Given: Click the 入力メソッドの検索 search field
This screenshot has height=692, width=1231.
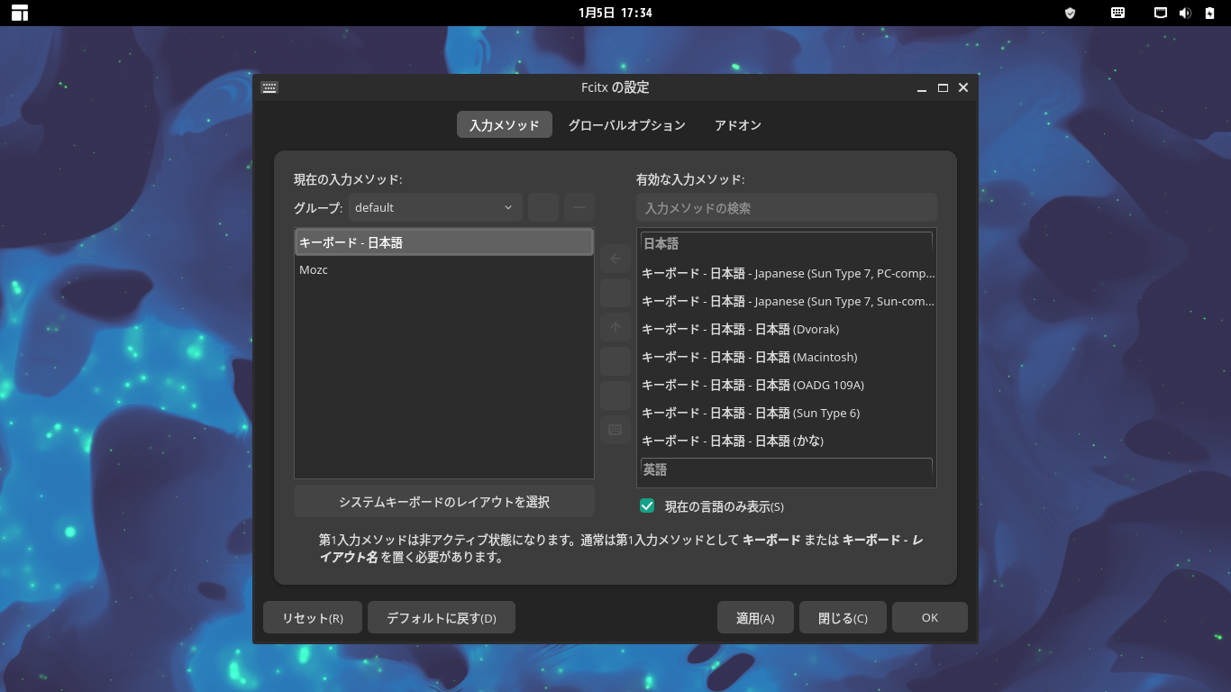Looking at the screenshot, I should (x=785, y=207).
